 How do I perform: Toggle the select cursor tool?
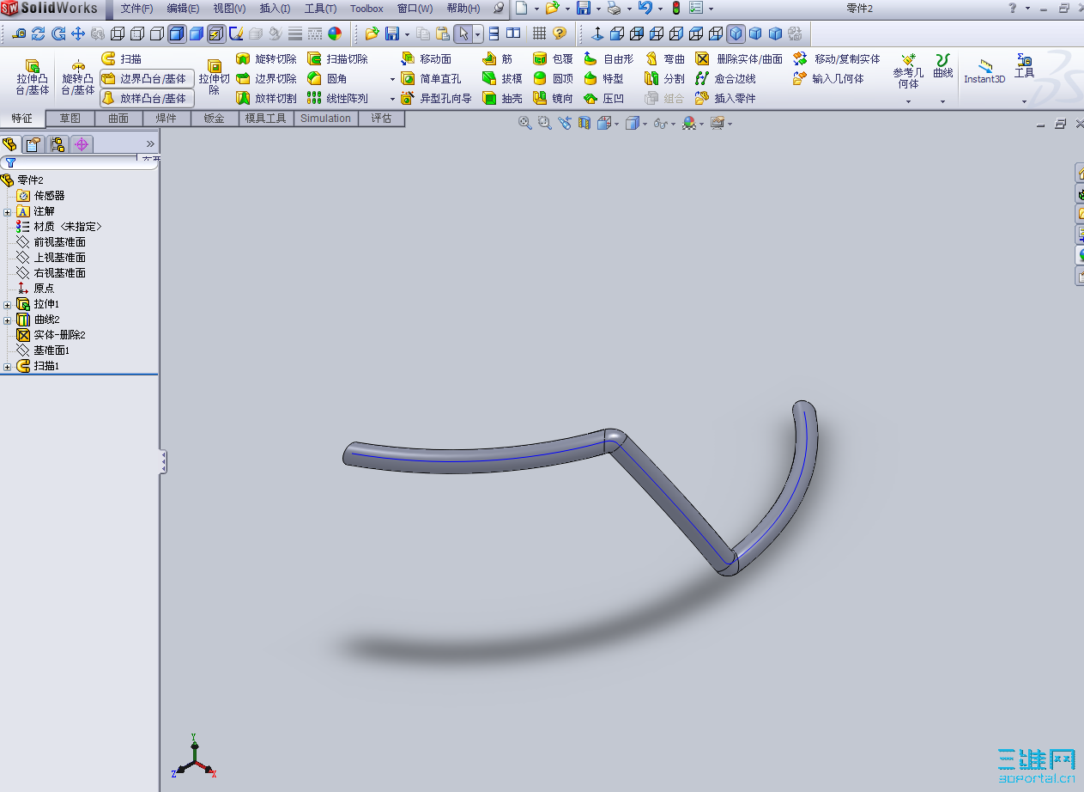(463, 34)
